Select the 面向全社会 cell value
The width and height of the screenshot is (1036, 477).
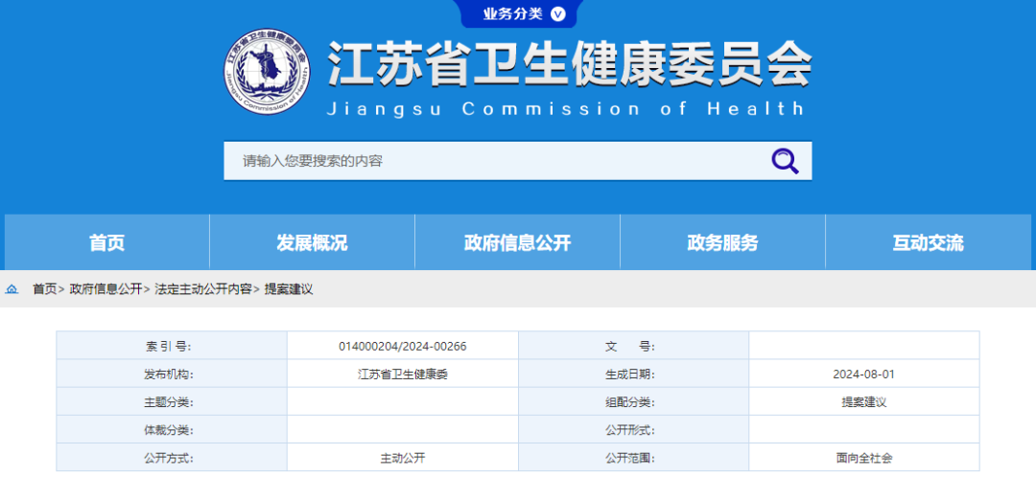point(863,457)
